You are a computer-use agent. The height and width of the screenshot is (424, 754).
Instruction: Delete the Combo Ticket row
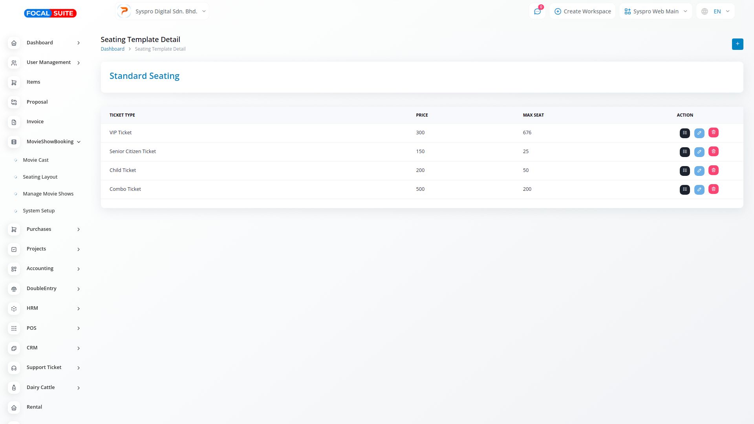coord(713,189)
